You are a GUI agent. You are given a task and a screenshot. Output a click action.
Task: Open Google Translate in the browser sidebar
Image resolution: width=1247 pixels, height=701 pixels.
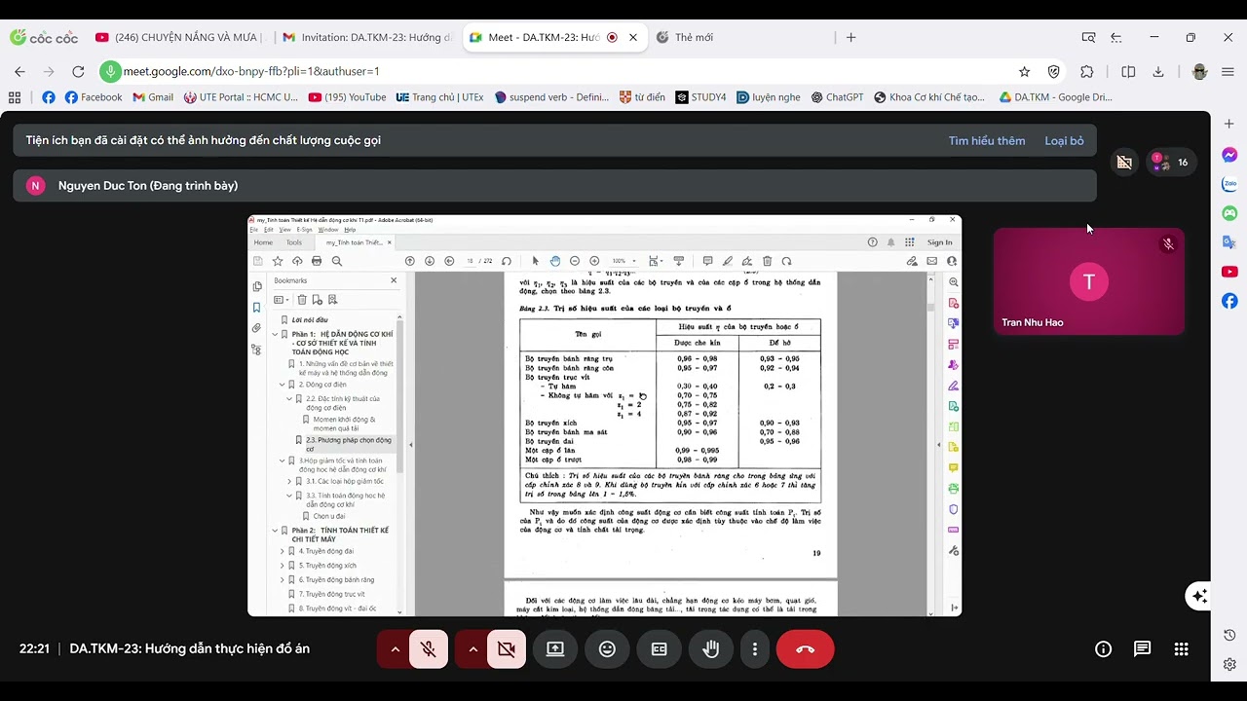pos(1229,242)
